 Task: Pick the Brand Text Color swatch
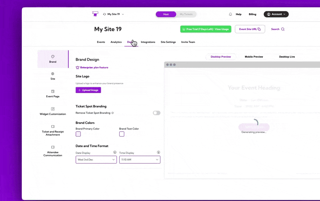[122, 134]
